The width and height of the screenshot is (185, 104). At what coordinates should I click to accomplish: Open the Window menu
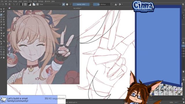pos(47,1)
